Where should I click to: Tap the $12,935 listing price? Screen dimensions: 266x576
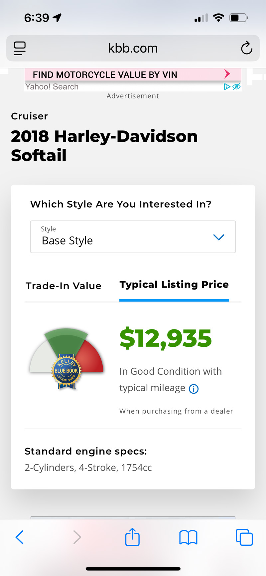166,338
